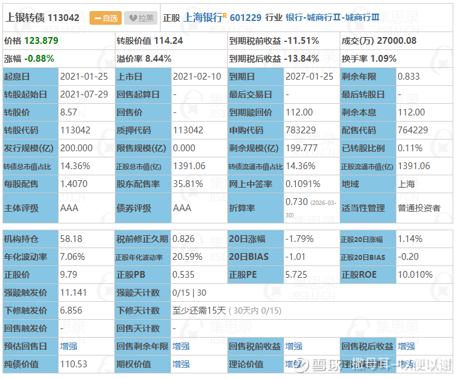Select the 20日涨幅 value -1.79%
The image size is (465, 379).
click(x=299, y=238)
